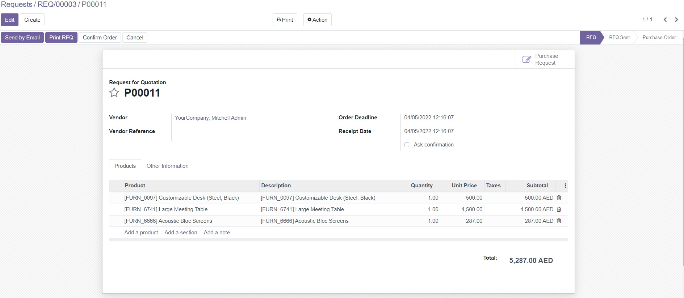Open vendor YourCompany, Mitchell Admin link
684x298 pixels.
(210, 118)
